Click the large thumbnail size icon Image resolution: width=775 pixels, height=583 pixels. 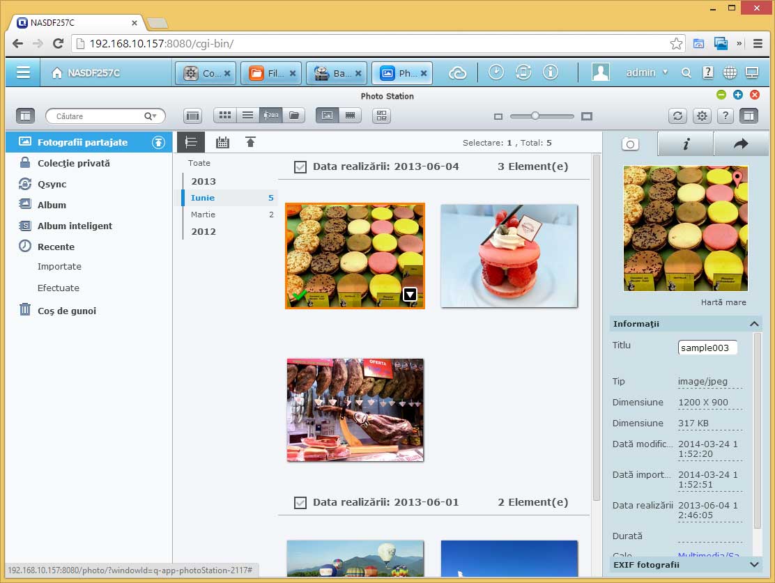coord(587,116)
